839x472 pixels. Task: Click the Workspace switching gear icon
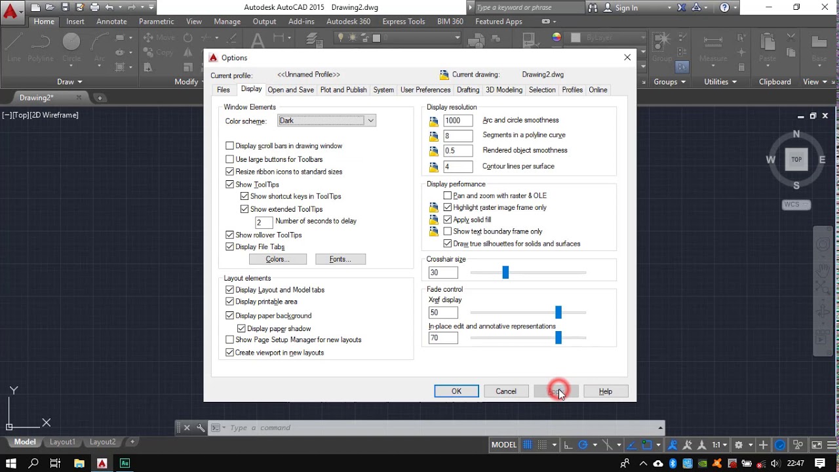(x=739, y=444)
